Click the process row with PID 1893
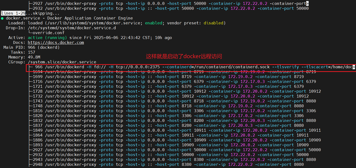This screenshot has height=168, width=356. pyautogui.click(x=169, y=145)
